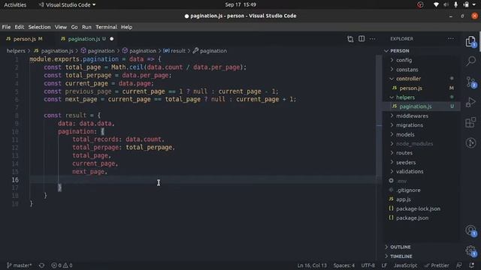Click the timeline icon below Extensions
Viewport: 481px width, 270px height.
pos(470,143)
